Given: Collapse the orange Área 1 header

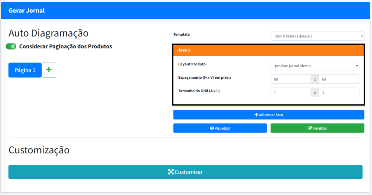Looking at the screenshot, I should [268, 50].
